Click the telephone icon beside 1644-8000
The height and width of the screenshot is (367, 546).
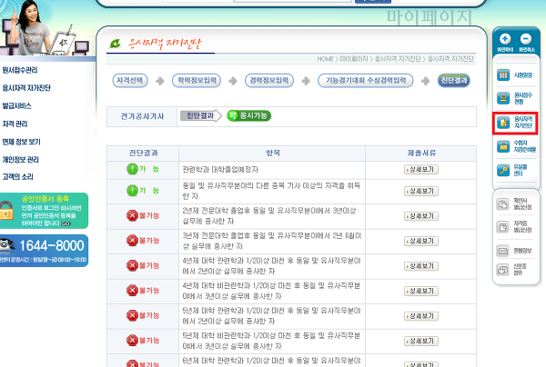7,244
